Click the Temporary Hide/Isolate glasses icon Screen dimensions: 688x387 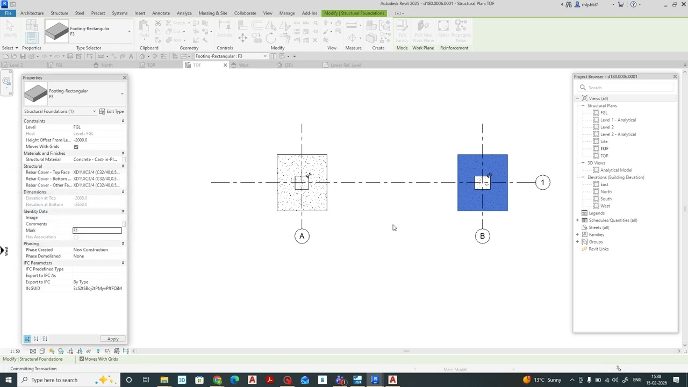(89, 351)
